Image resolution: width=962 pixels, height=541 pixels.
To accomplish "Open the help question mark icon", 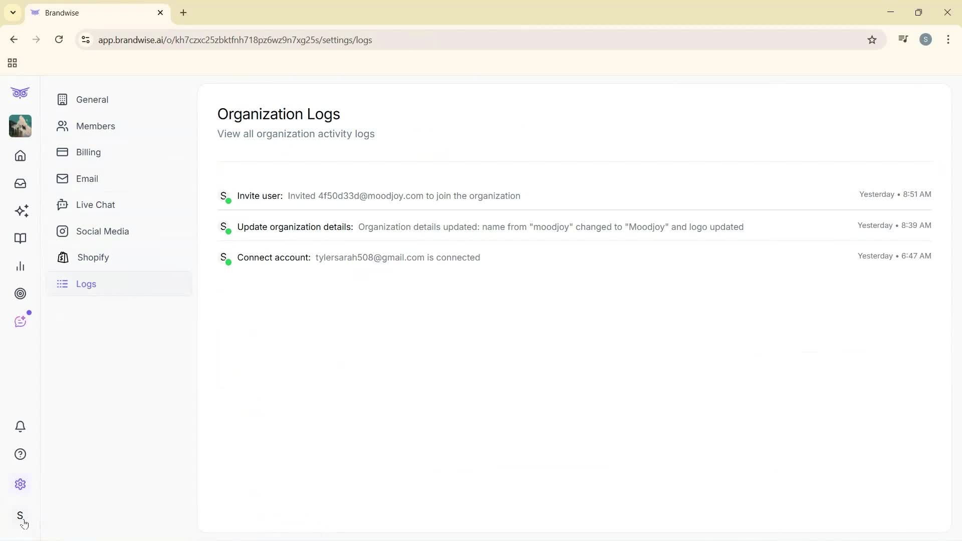I will (x=20, y=454).
